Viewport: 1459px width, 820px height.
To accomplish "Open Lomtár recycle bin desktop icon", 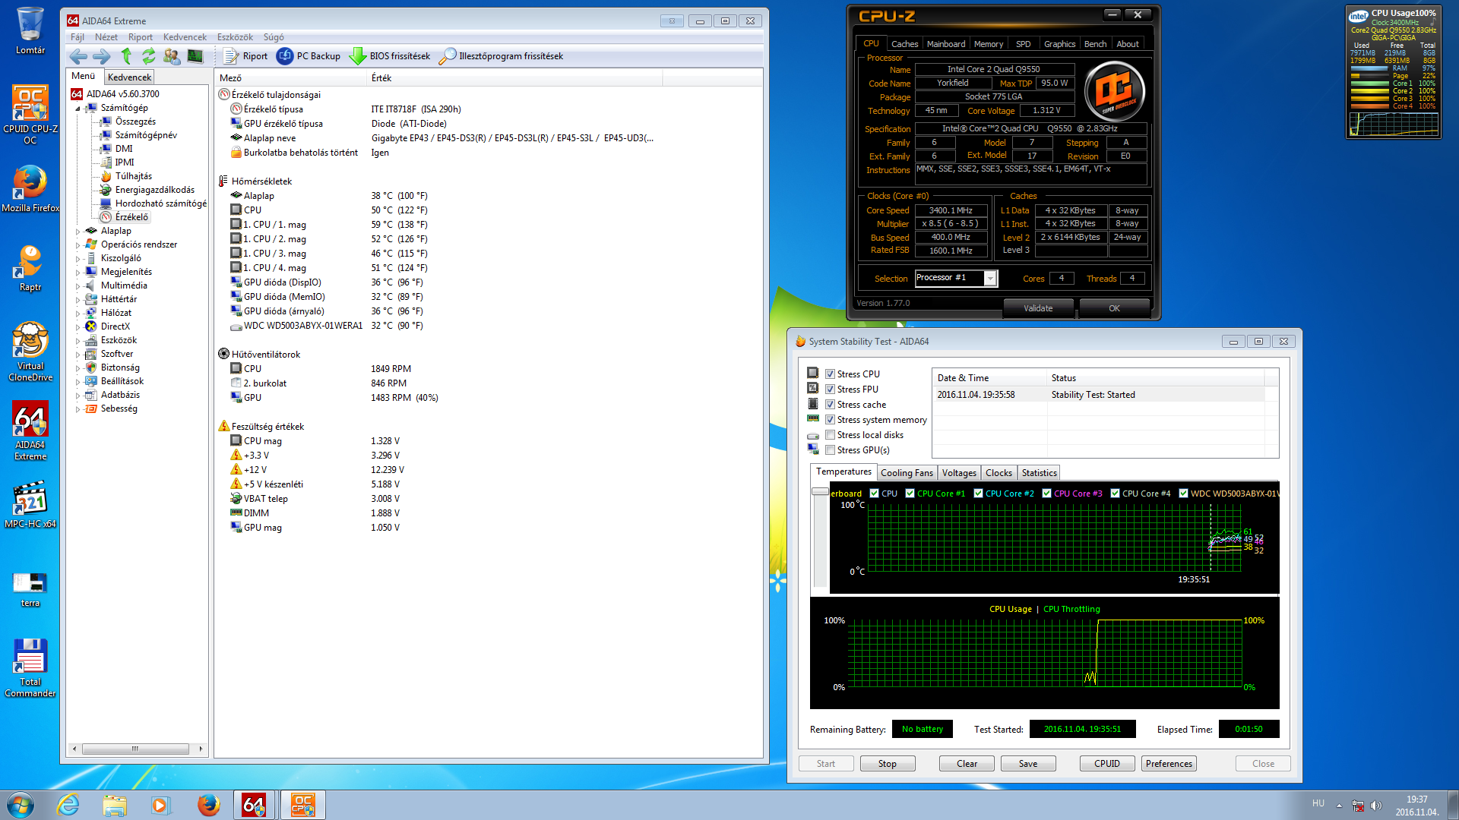I will 30,32.
